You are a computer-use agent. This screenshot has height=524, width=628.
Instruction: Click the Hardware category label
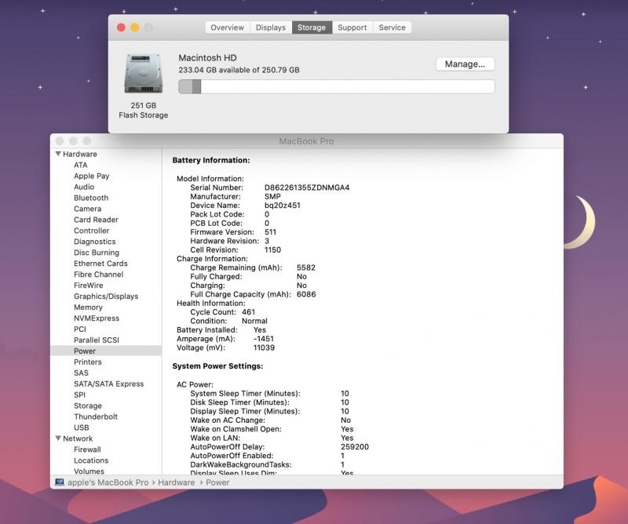tap(80, 154)
